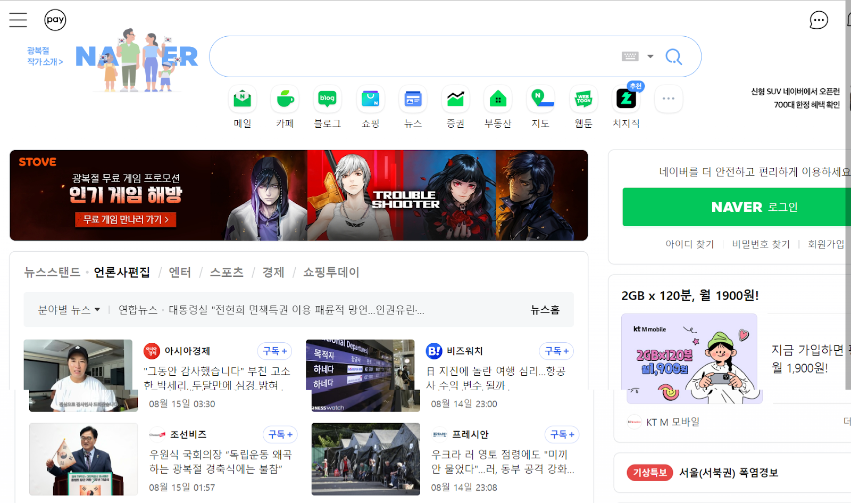Open the 2GB x 120분 ad title

point(690,295)
